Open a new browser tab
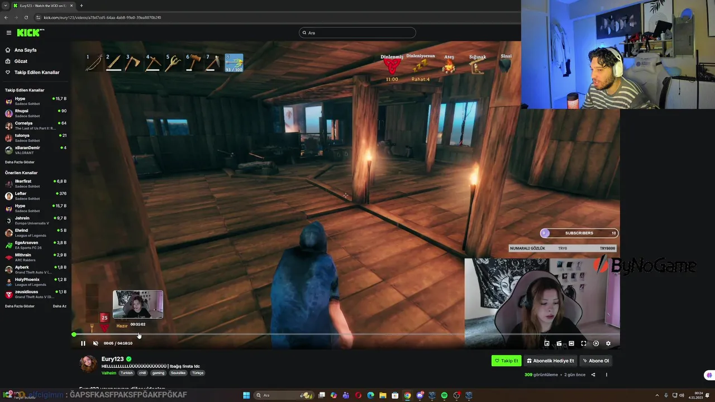The height and width of the screenshot is (402, 715). tap(82, 6)
